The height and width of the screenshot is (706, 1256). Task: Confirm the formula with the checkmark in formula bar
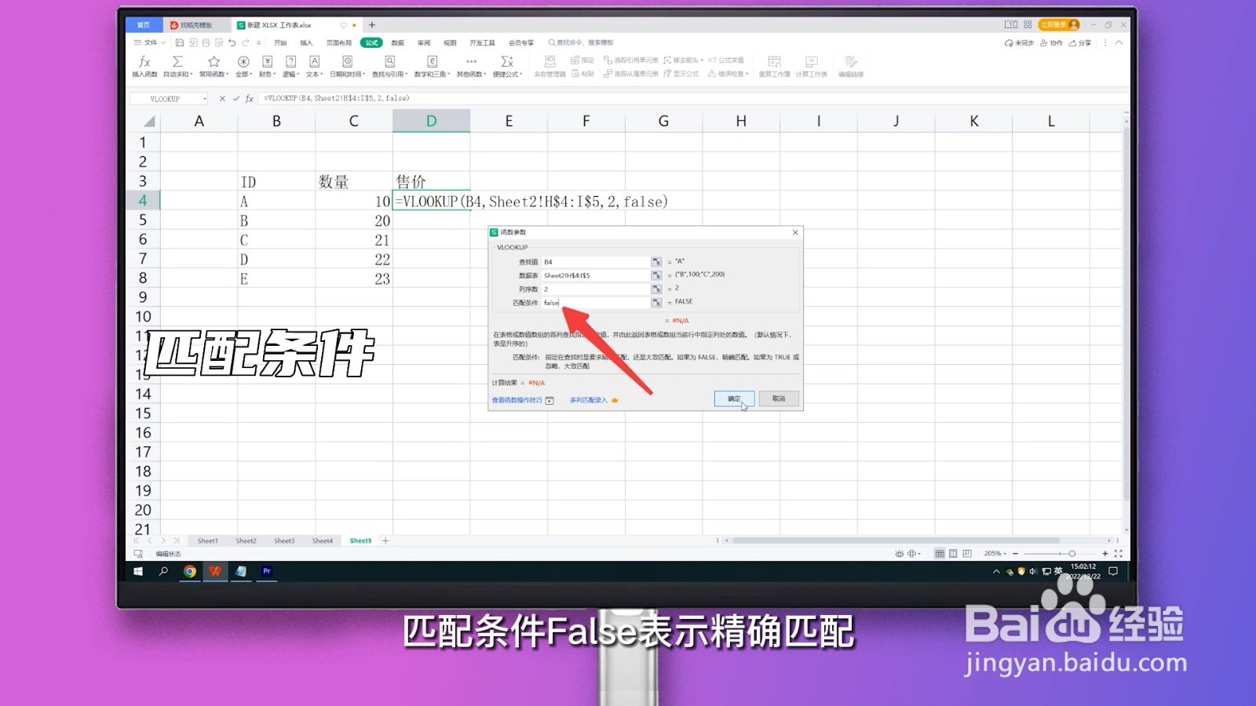(x=235, y=98)
